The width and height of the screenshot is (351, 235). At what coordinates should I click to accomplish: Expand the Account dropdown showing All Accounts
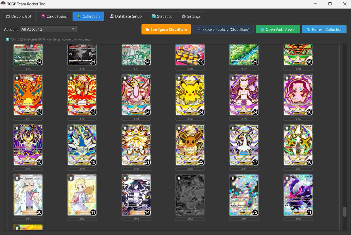49,29
